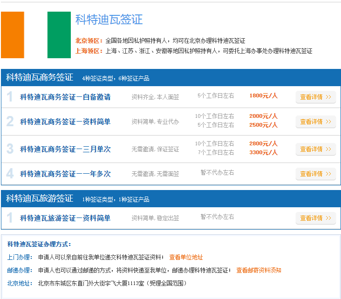Viewport: 341px width, 299px height.
Task: Open 科特迪瓦商务签证—一年多次 link
Action: tap(65, 174)
